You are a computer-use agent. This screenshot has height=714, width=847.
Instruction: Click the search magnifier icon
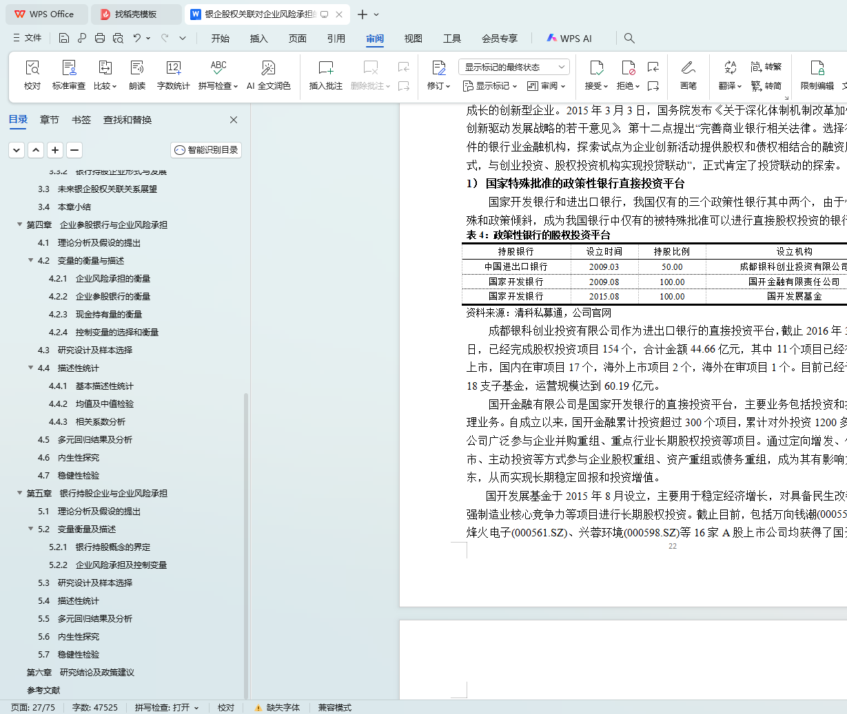coord(629,39)
